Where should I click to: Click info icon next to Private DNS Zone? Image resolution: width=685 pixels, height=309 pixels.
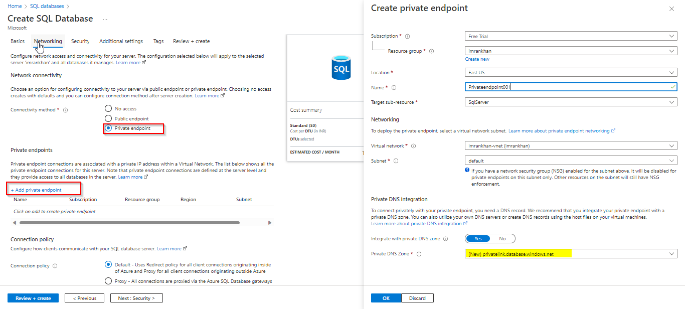(x=419, y=254)
